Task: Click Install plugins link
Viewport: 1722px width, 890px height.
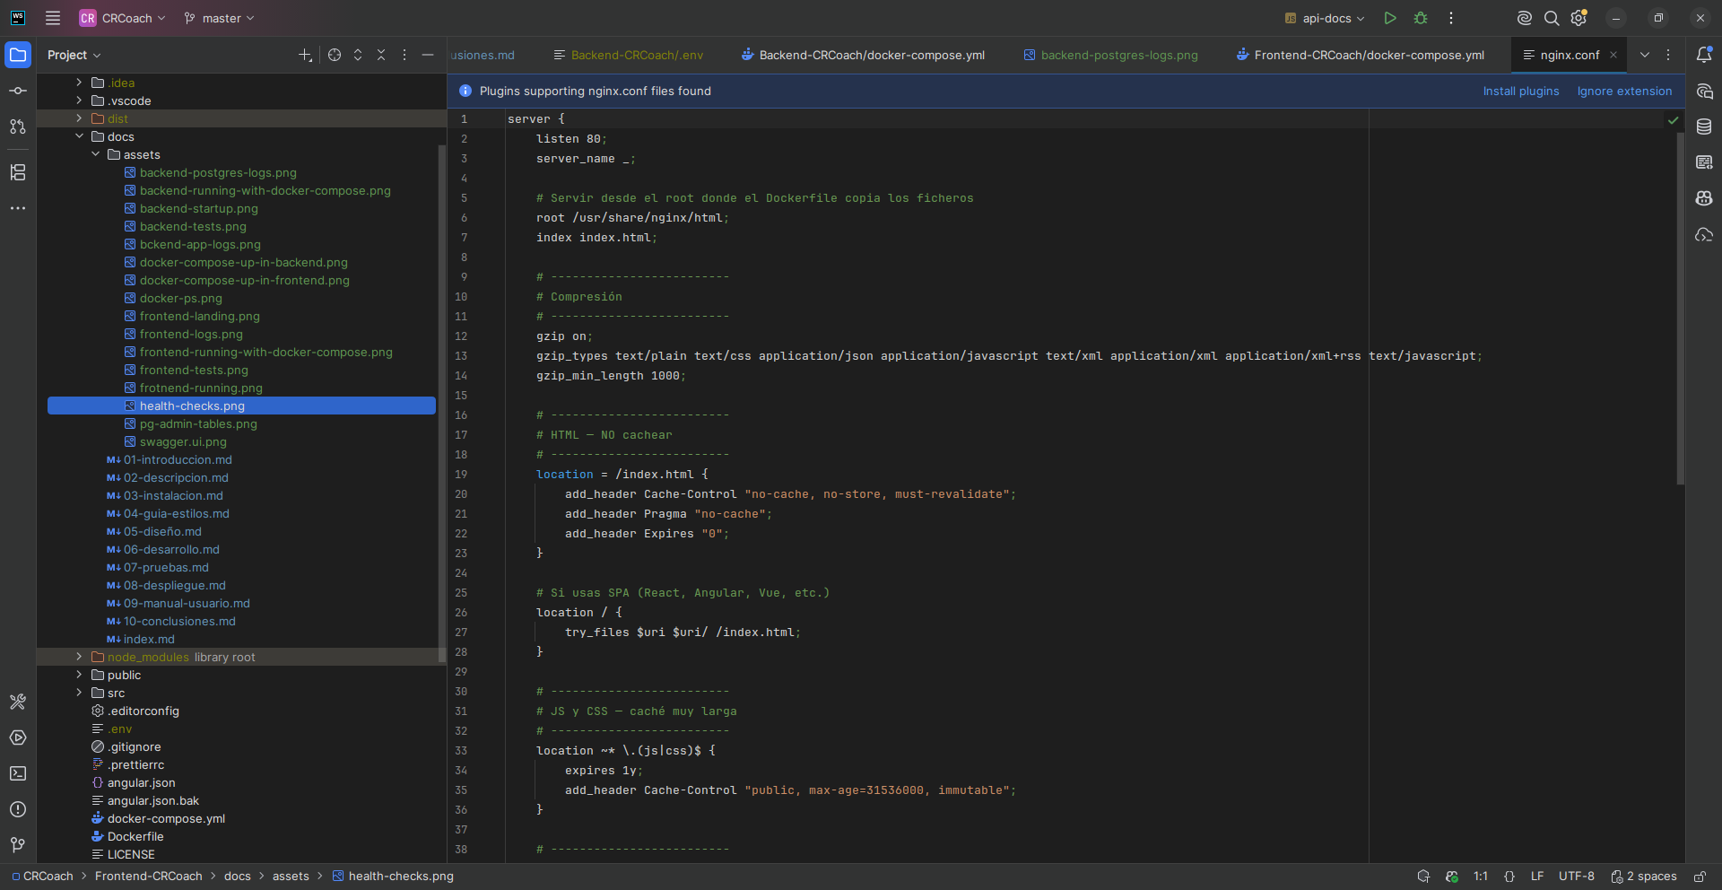Action: (x=1521, y=91)
